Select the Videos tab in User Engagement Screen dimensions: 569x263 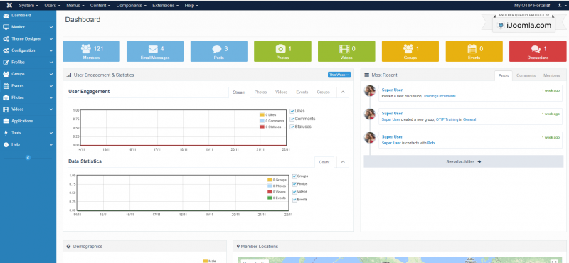pyautogui.click(x=281, y=92)
